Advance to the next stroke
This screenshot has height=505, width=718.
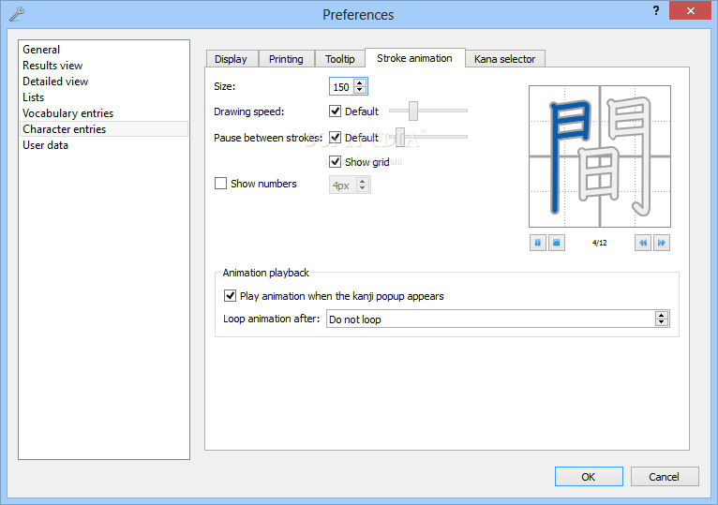(662, 243)
